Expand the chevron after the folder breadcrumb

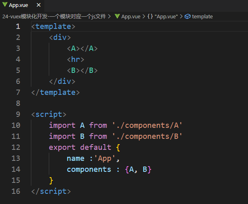click(109, 16)
